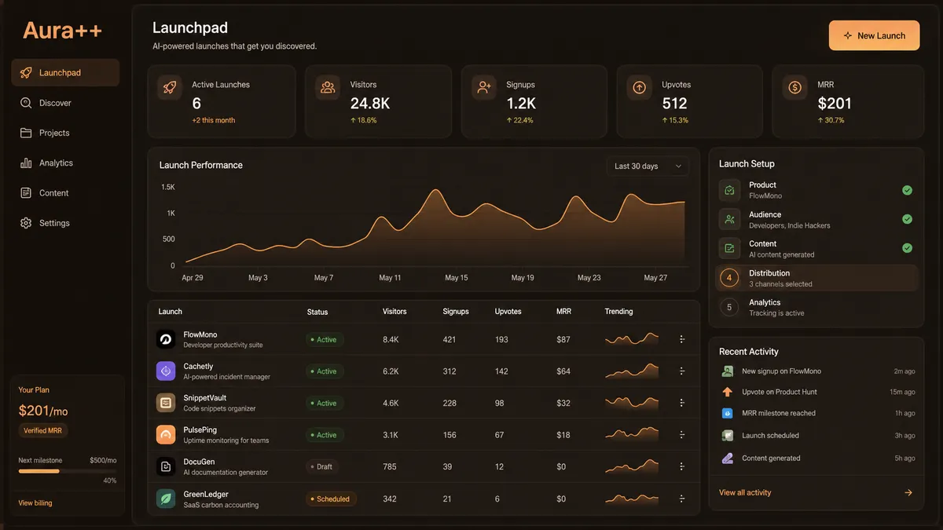The height and width of the screenshot is (530, 943).
Task: Click the View billing link
Action: (35, 503)
